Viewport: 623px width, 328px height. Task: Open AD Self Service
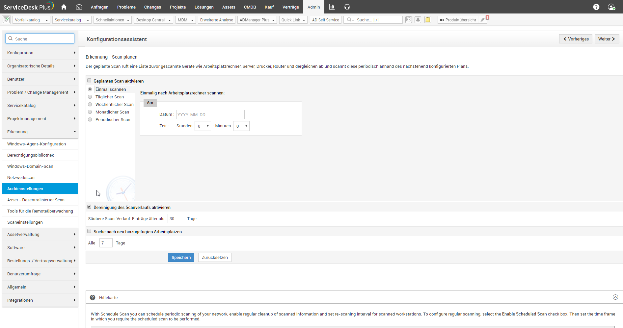pyautogui.click(x=325, y=20)
